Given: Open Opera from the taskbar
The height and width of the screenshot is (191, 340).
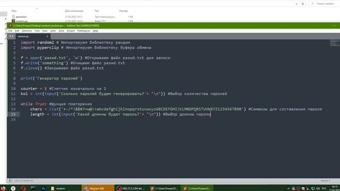Looking at the screenshot, I should [23, 188].
